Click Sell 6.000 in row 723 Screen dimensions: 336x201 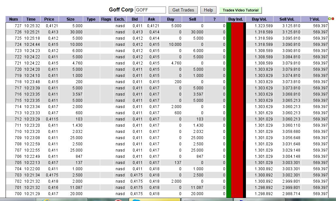(198, 50)
